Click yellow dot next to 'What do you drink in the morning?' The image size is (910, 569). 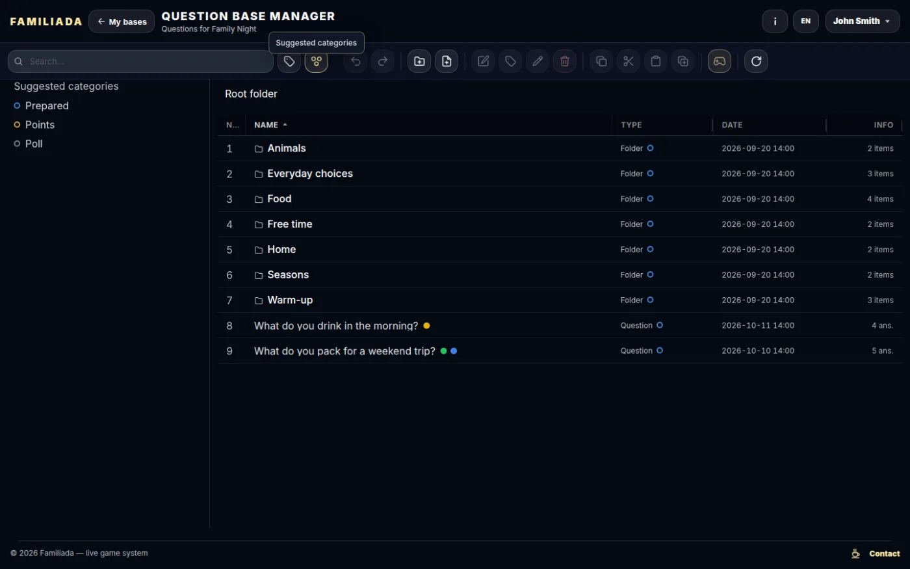[426, 326]
